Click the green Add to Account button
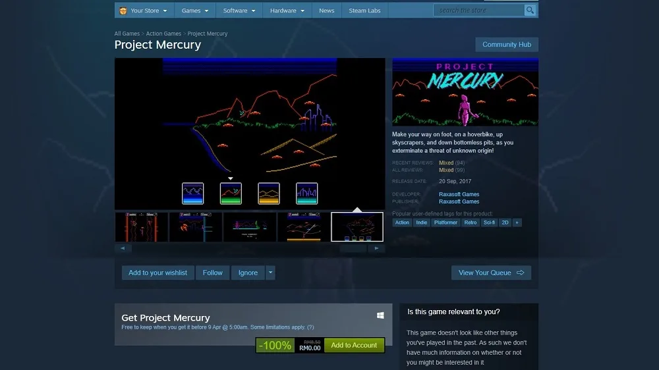Viewport: 659px width, 370px height. [x=354, y=345]
